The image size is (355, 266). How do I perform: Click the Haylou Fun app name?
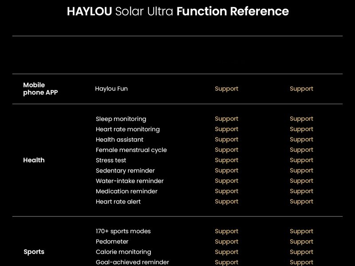111,89
